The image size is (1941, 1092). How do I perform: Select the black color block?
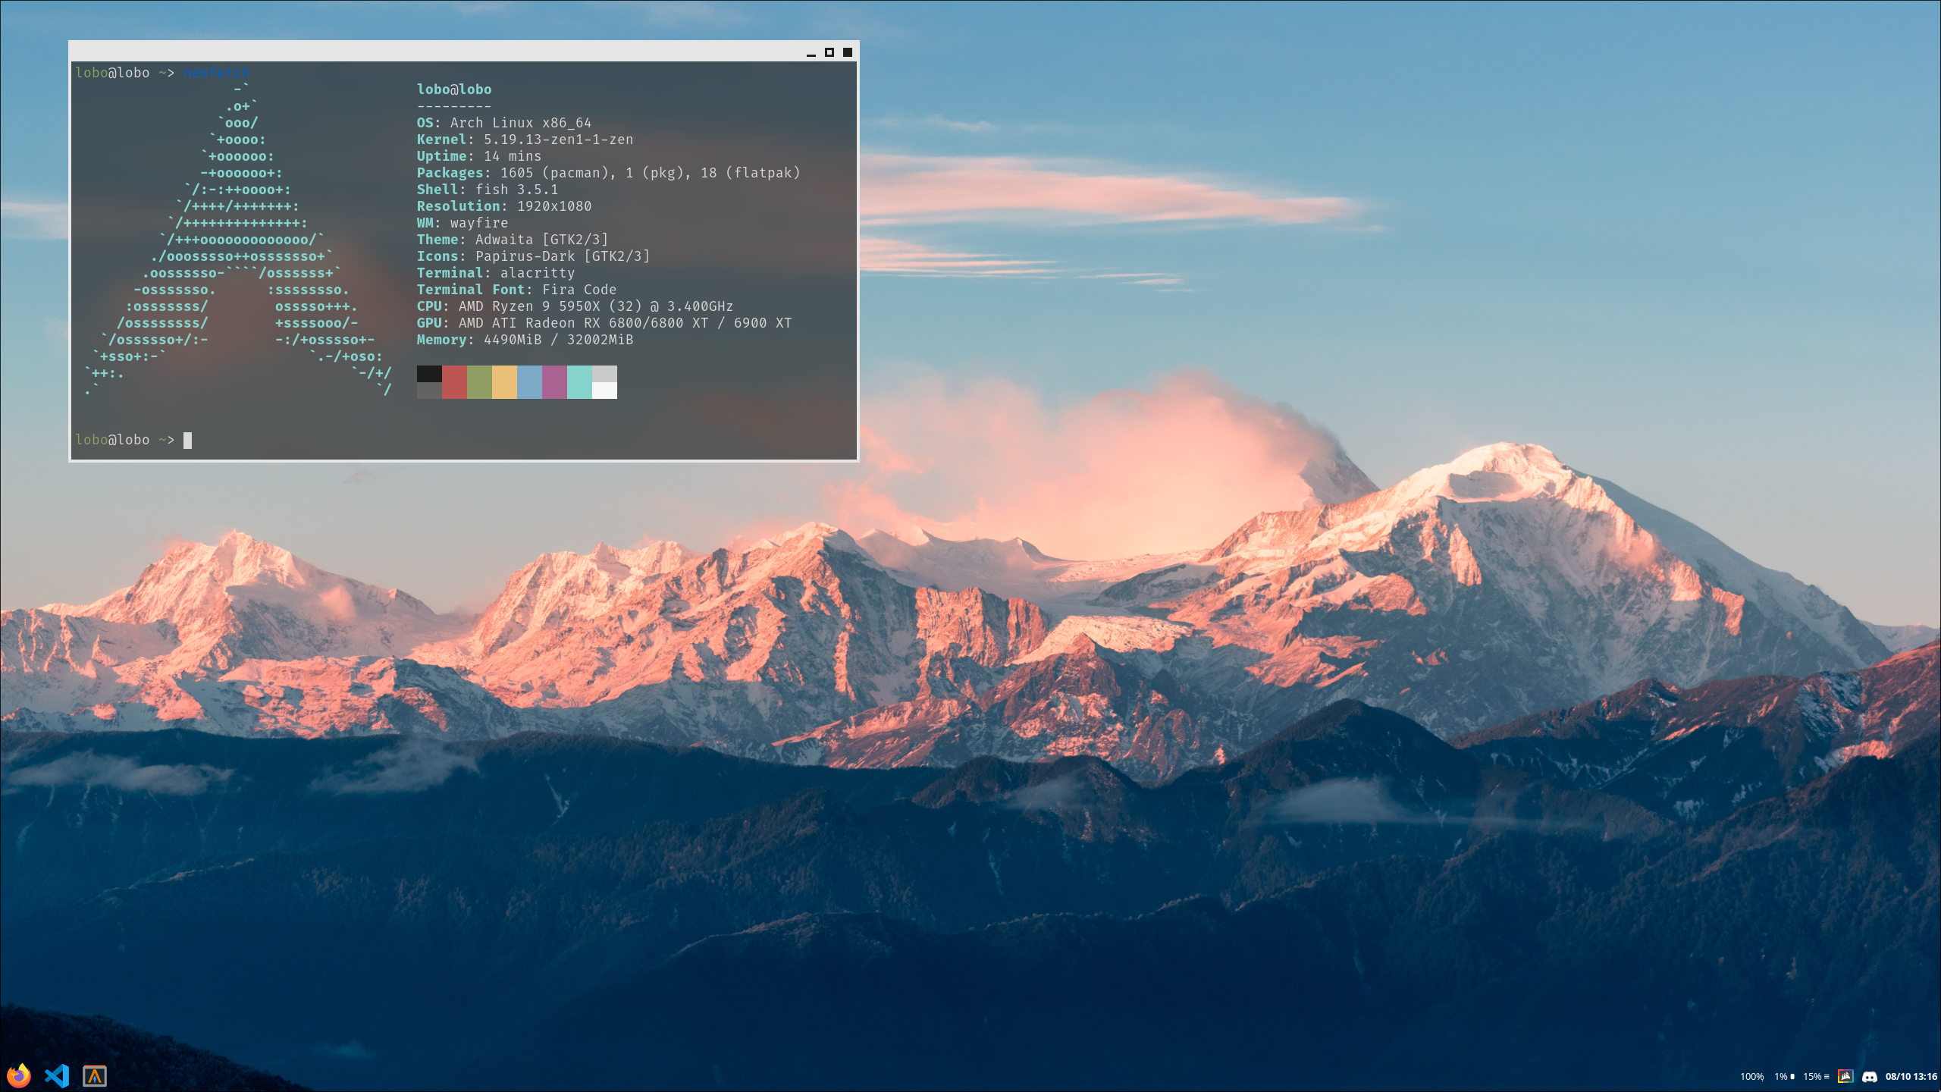pos(429,374)
